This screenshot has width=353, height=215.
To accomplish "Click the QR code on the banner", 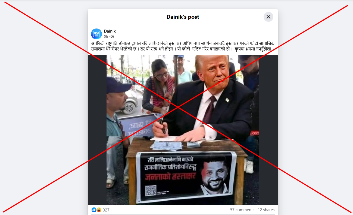I will tap(151, 190).
